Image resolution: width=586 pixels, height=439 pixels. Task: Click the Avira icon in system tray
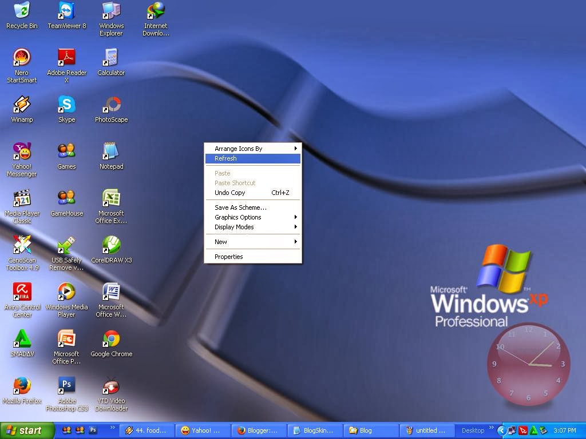tap(523, 431)
